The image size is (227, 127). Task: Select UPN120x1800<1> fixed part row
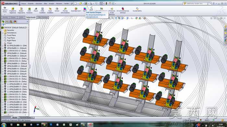pyautogui.click(x=16, y=46)
